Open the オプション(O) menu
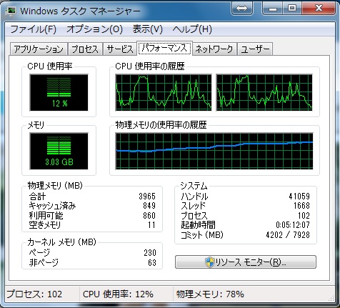The height and width of the screenshot is (308, 340). tap(94, 29)
